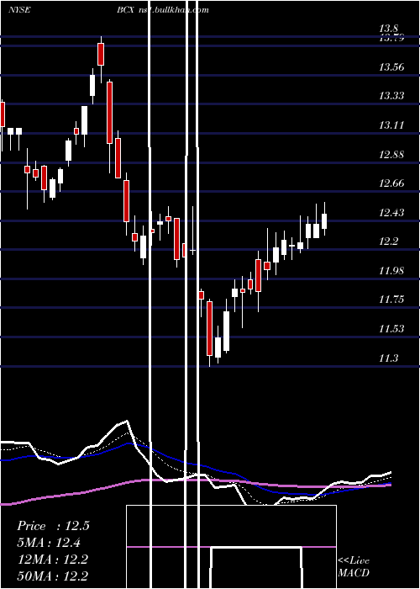
Task: Click the 12.88 price axis label
Action: (x=391, y=154)
